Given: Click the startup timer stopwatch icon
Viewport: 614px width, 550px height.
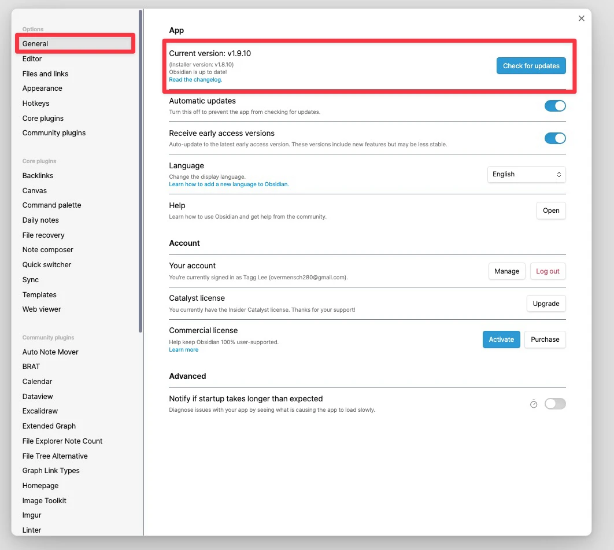Looking at the screenshot, I should click(533, 404).
